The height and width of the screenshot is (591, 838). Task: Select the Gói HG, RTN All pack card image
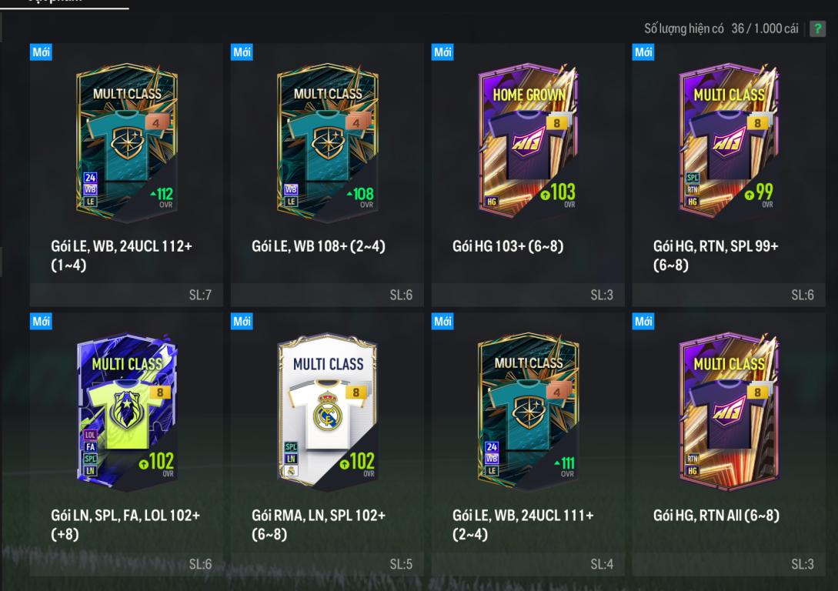click(x=729, y=410)
